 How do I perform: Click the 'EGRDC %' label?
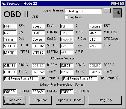(x=82, y=91)
